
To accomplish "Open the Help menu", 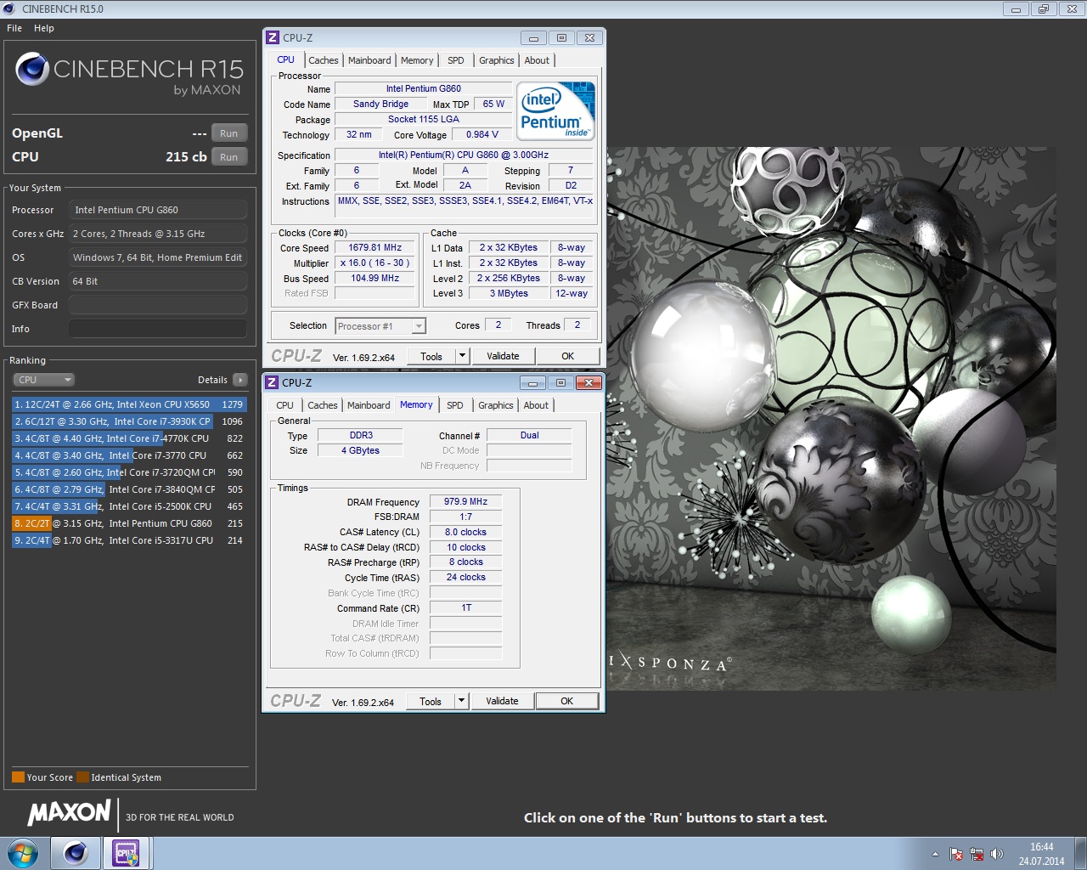I will pyautogui.click(x=44, y=28).
